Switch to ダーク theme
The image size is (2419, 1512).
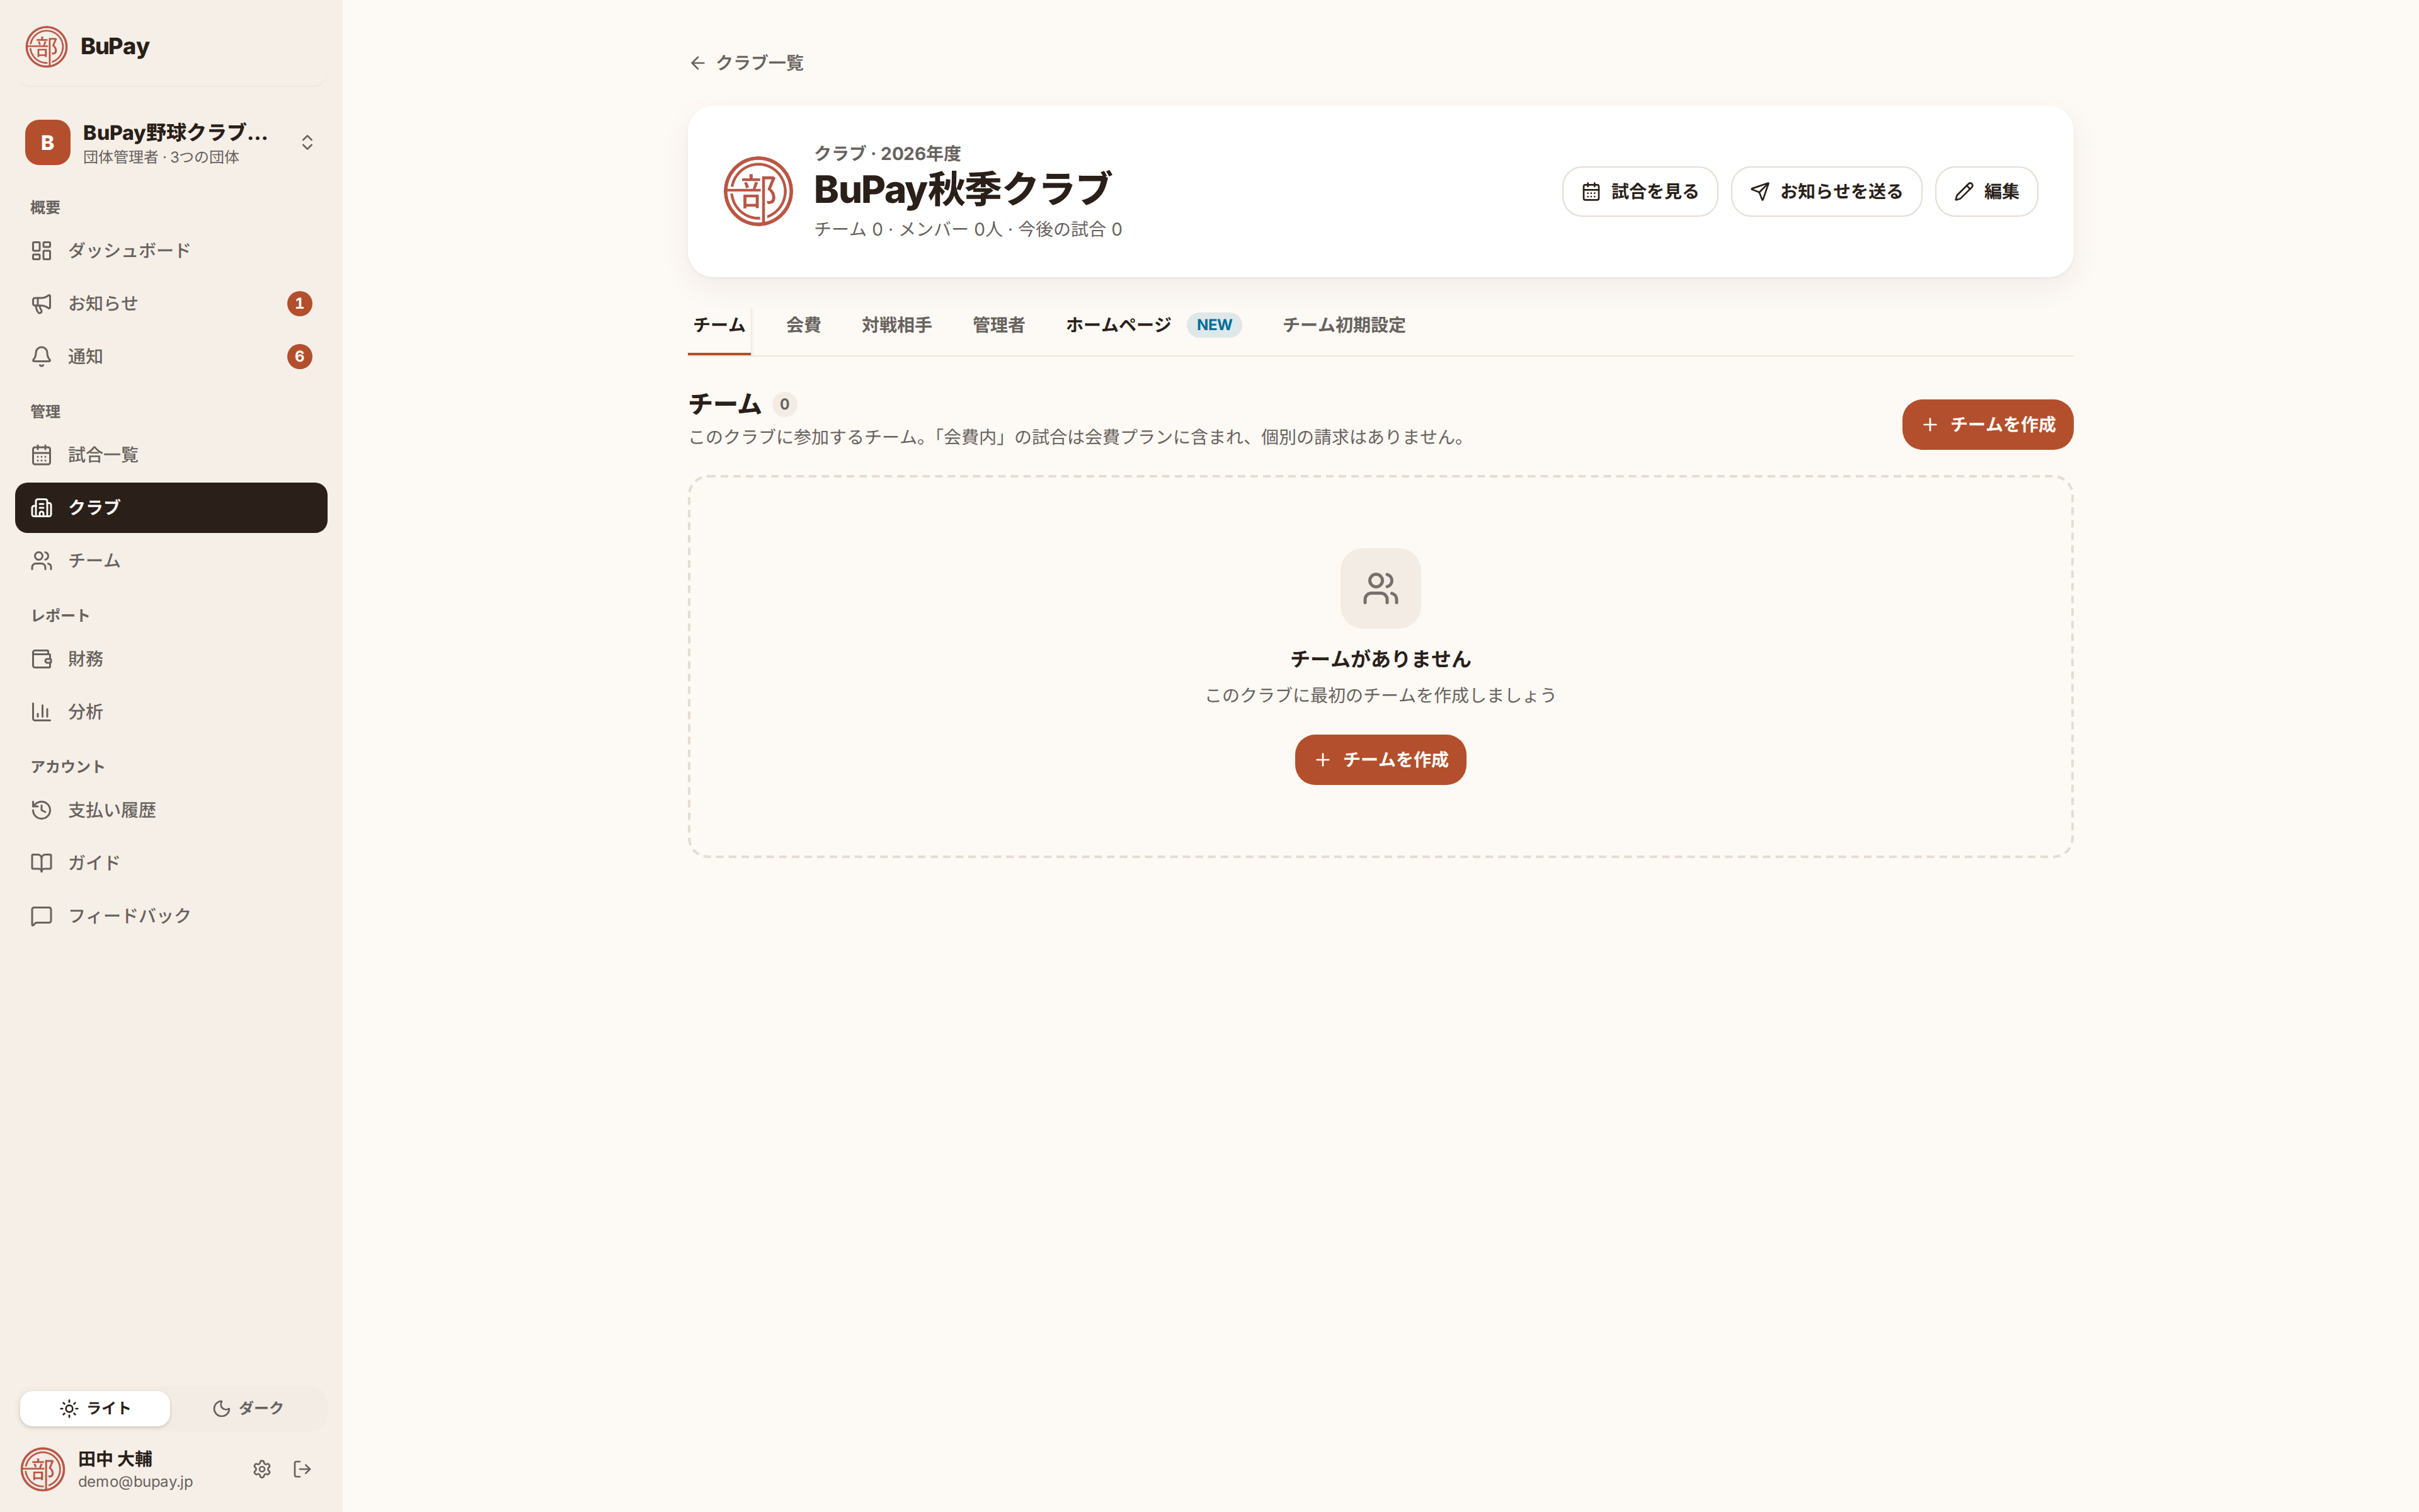[x=248, y=1408]
